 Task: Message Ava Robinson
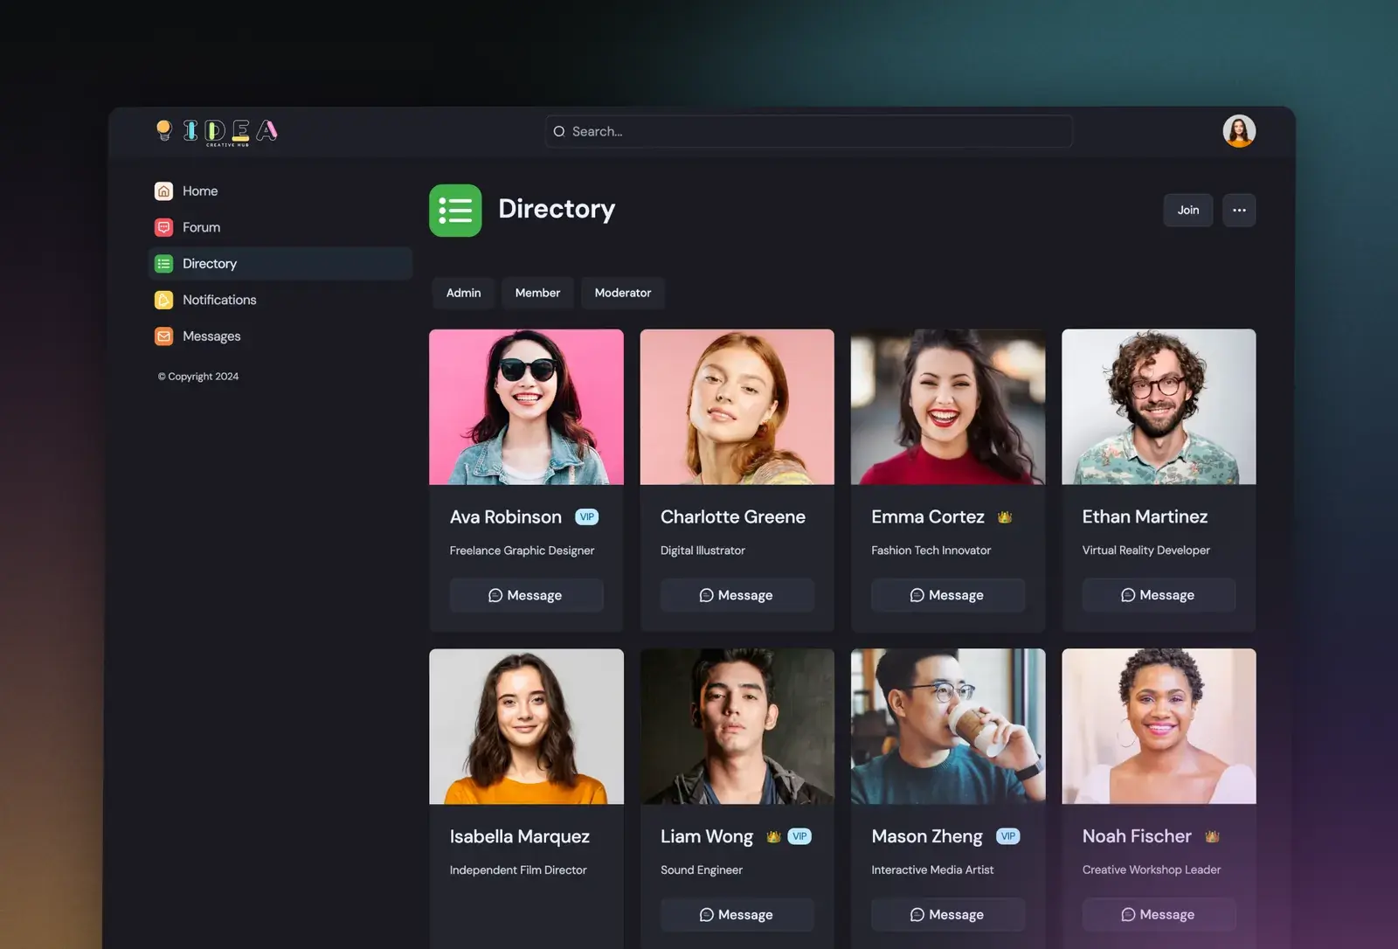coord(526,595)
